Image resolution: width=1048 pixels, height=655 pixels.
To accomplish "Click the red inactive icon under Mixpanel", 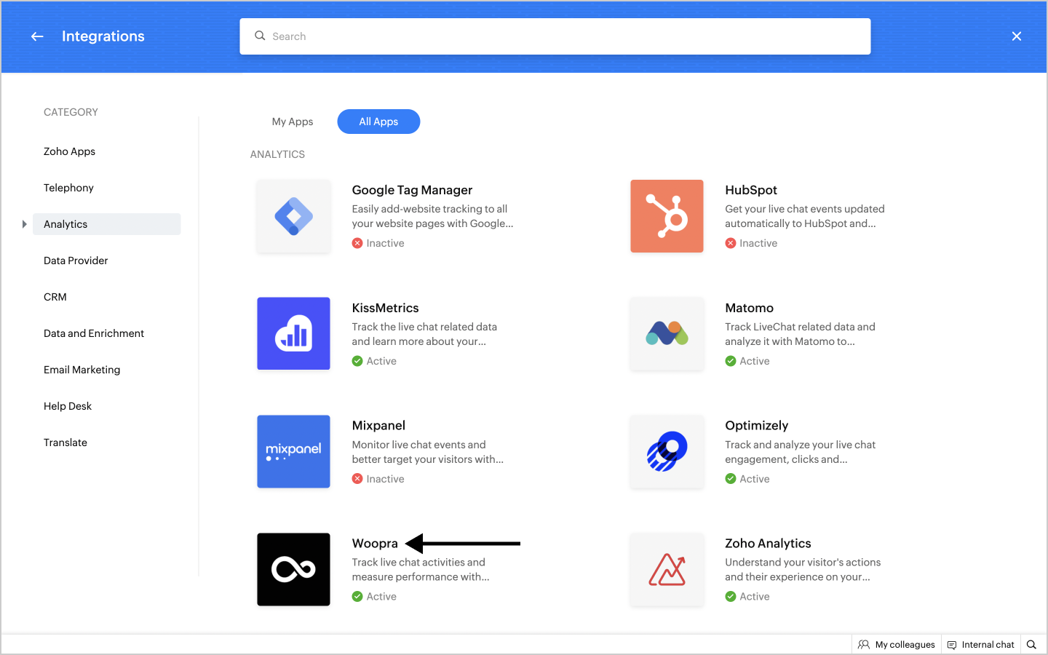I will 357,479.
